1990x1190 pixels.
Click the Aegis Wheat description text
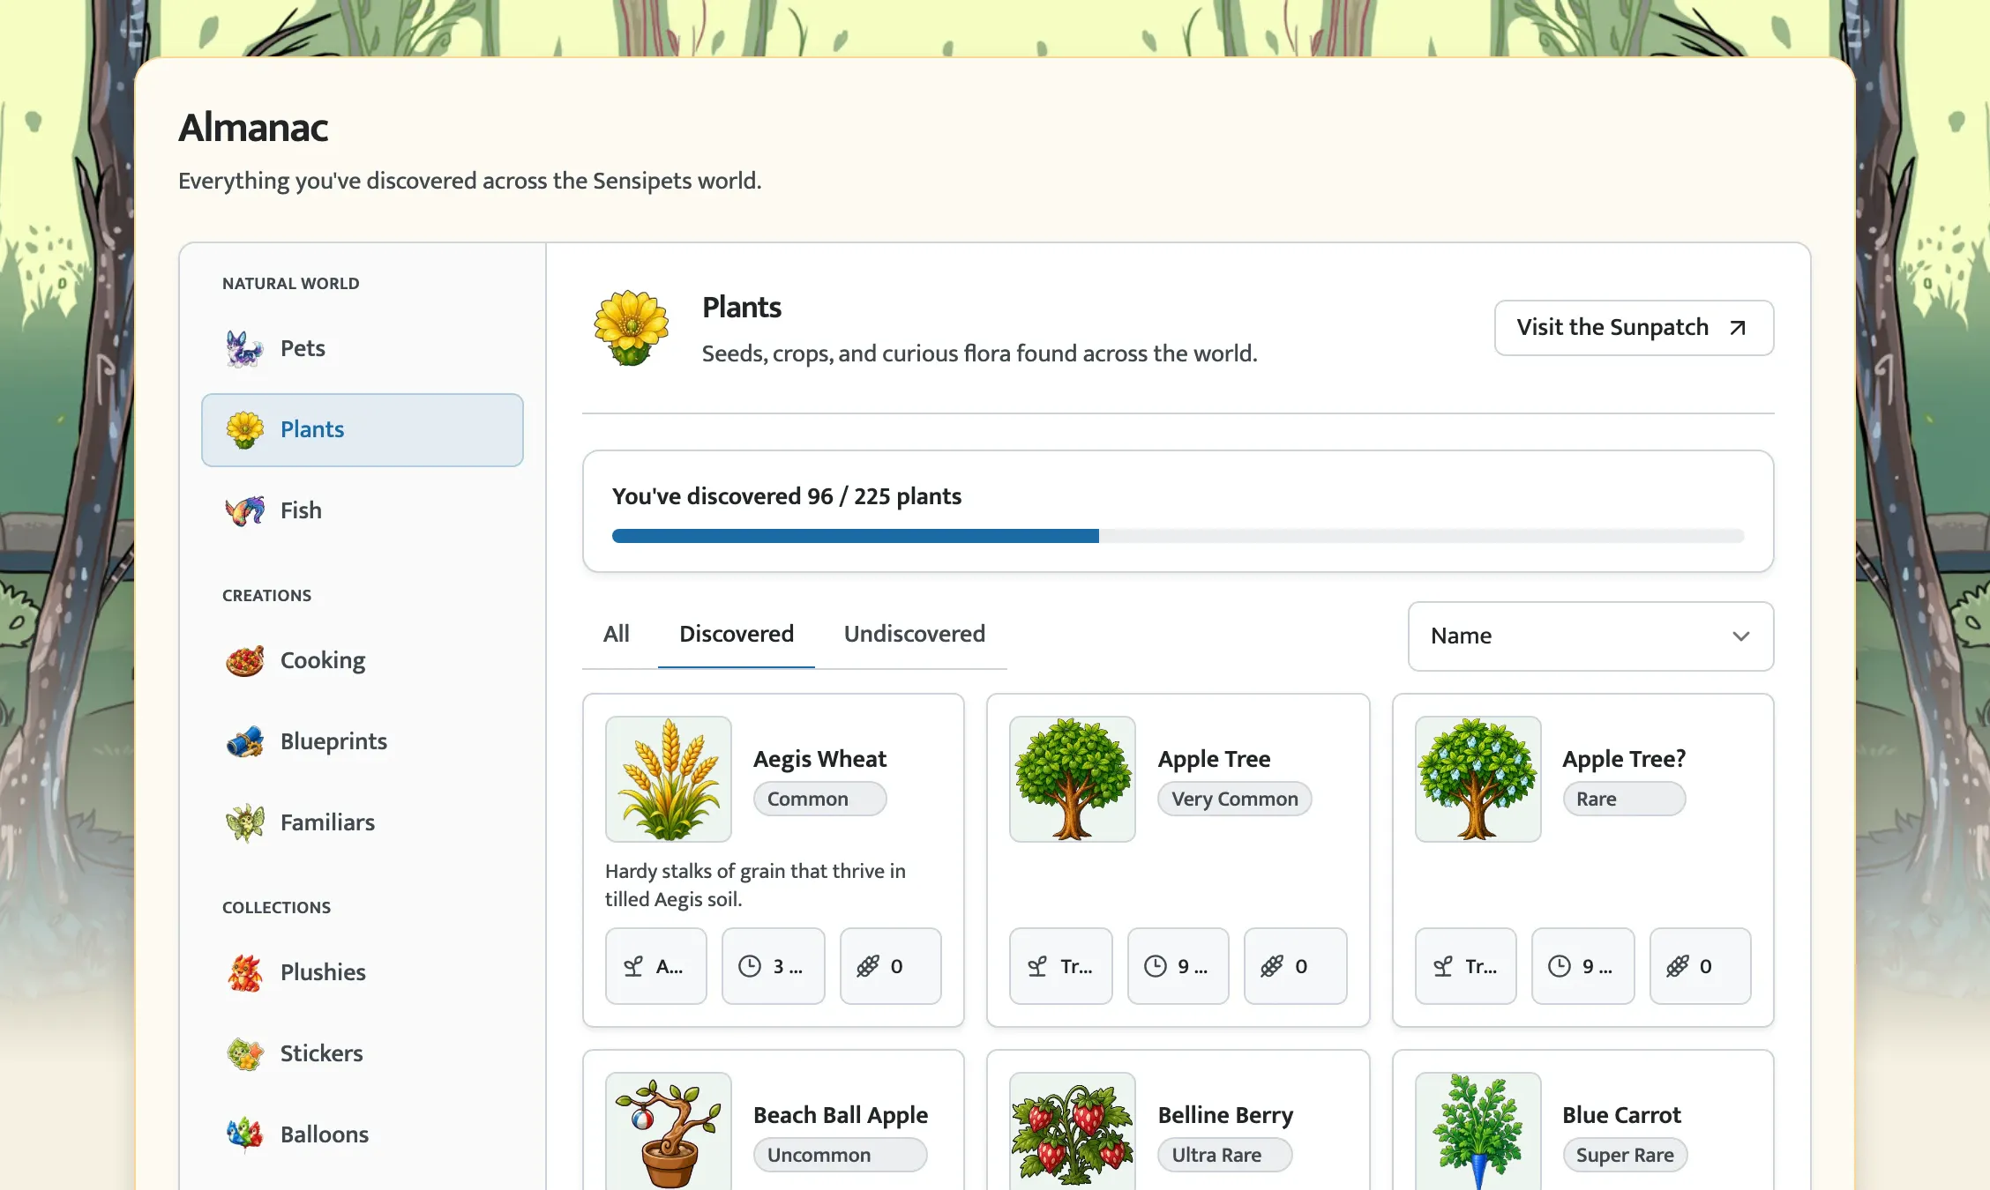coord(756,885)
